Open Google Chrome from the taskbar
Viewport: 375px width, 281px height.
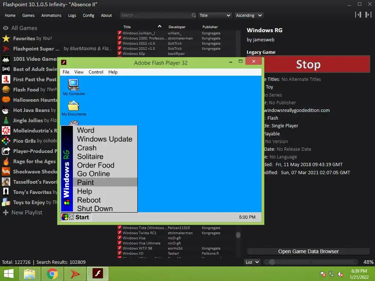pos(52,274)
